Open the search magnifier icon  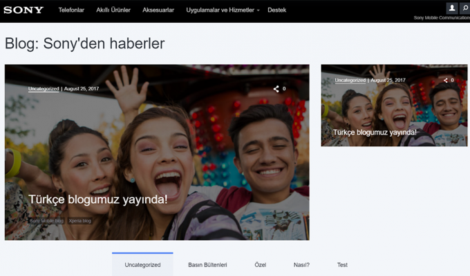pyautogui.click(x=465, y=8)
